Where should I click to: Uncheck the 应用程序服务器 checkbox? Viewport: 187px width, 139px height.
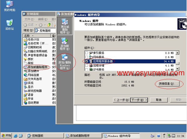pyautogui.click(x=87, y=61)
